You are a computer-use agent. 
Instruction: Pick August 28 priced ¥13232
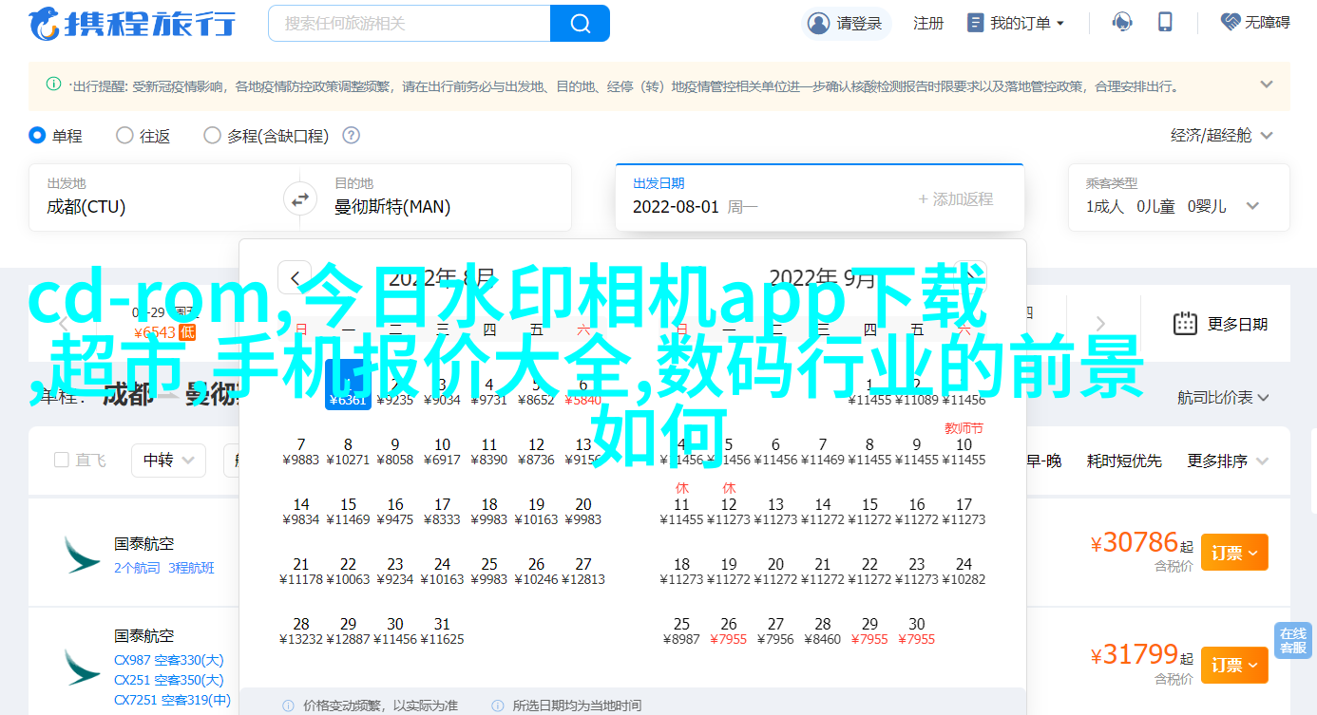pyautogui.click(x=301, y=630)
